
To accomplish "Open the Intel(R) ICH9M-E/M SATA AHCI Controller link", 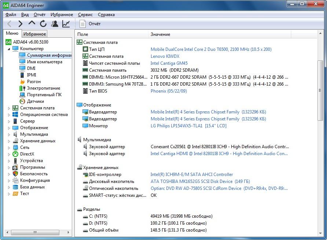I will (x=192, y=175).
